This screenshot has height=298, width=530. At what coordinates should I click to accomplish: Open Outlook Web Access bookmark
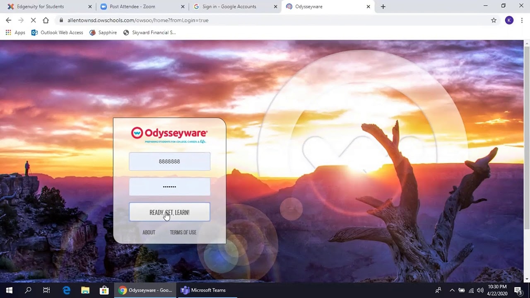click(x=58, y=33)
